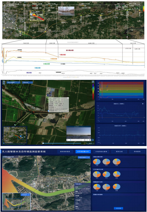Switch to the 实时动态信息 tab

[x=65, y=151]
